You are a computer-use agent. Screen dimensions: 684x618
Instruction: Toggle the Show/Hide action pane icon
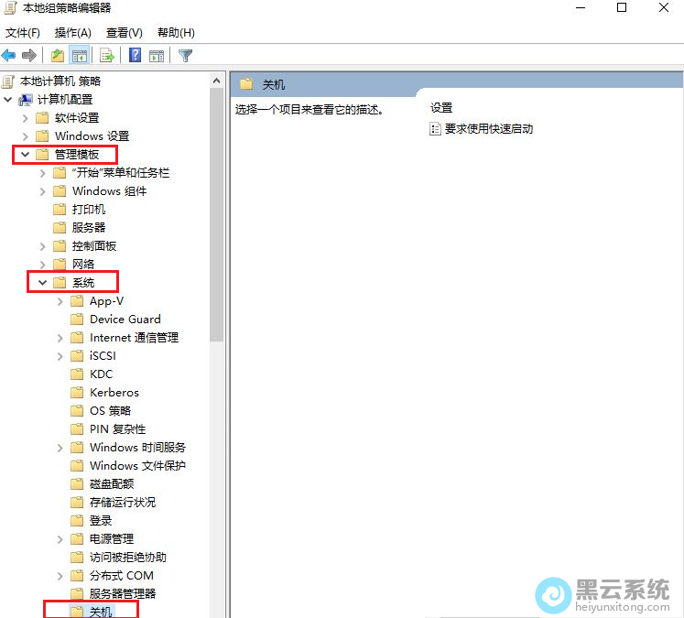[157, 55]
